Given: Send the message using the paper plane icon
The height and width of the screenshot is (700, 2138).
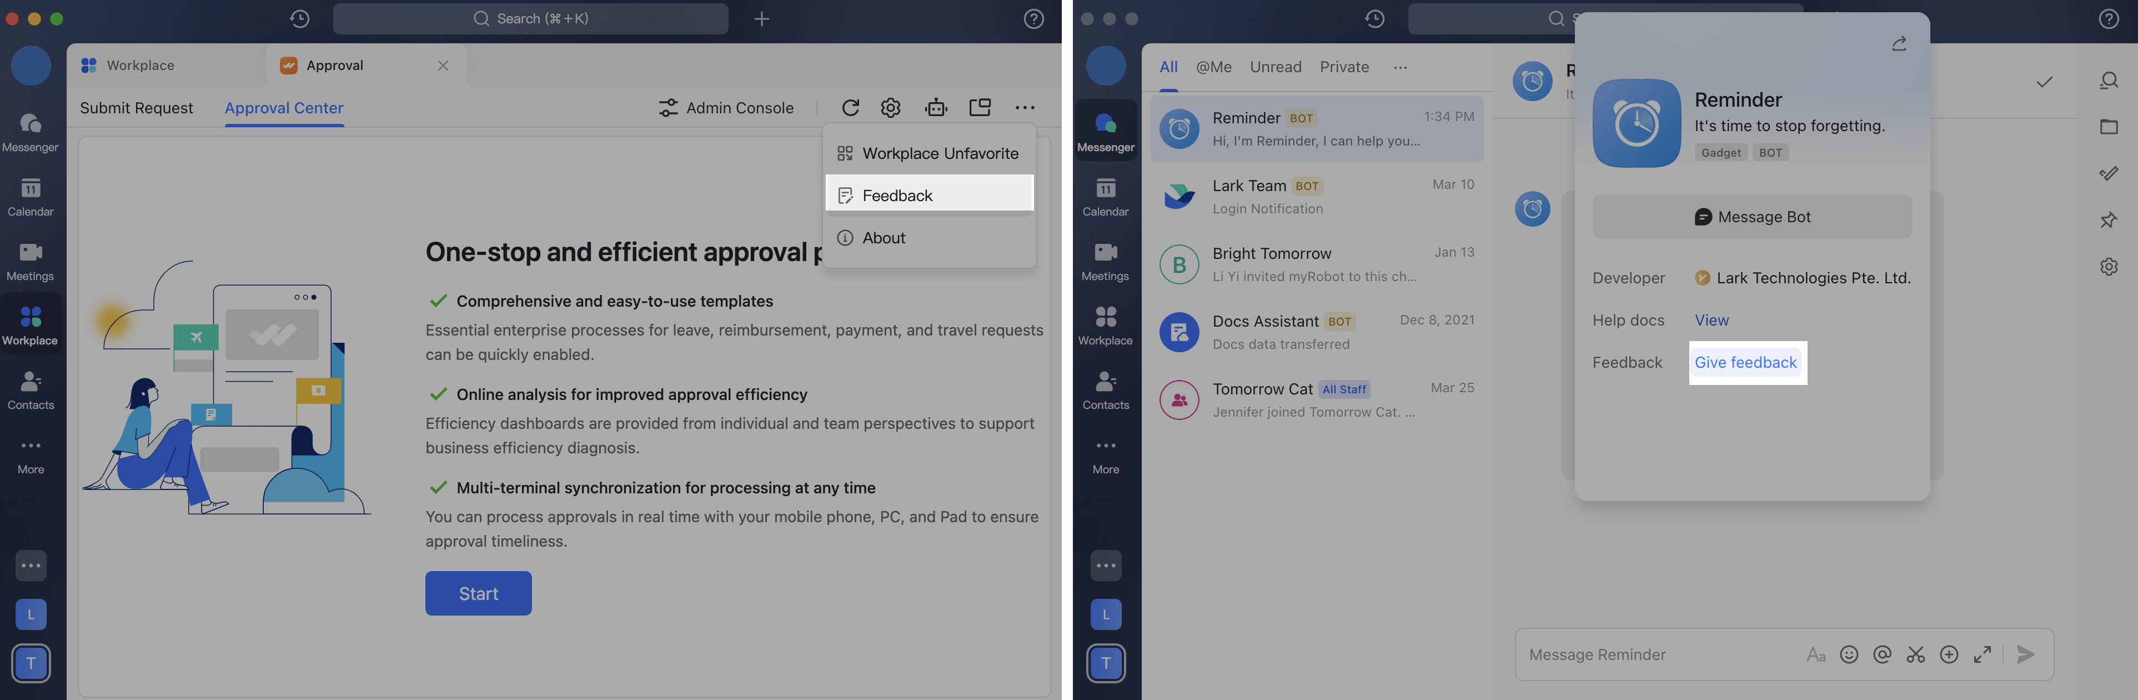Looking at the screenshot, I should point(2025,654).
